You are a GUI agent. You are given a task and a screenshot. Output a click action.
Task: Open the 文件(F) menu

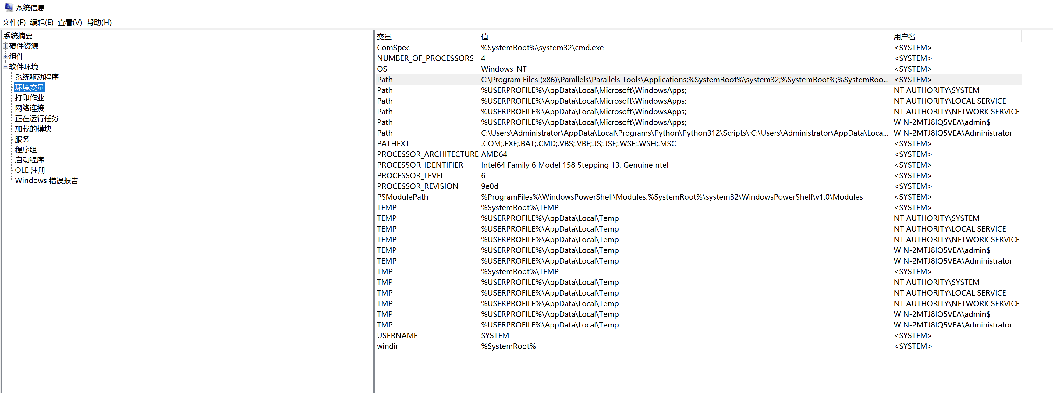coord(14,23)
